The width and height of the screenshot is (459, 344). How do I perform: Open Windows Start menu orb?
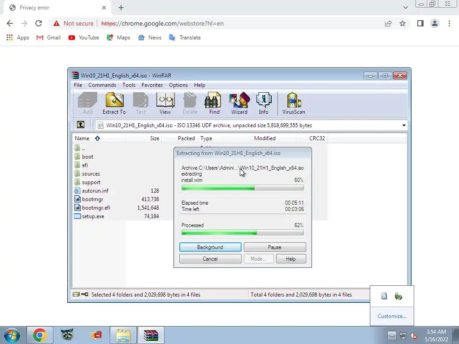(12, 335)
